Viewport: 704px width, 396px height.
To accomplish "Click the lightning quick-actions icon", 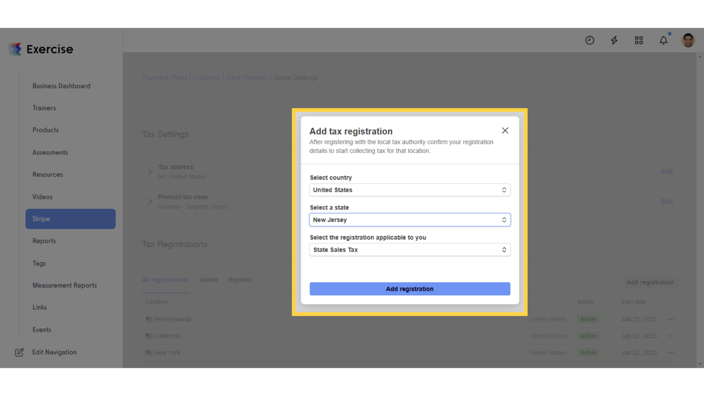I will pyautogui.click(x=614, y=40).
